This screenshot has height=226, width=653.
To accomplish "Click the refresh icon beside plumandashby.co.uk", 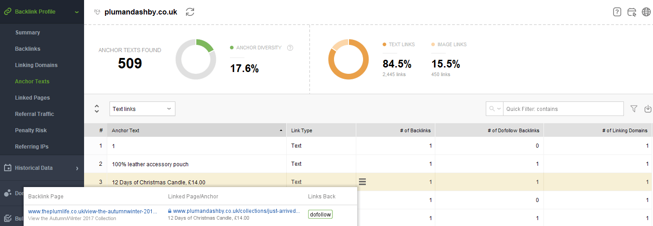I will pyautogui.click(x=190, y=12).
